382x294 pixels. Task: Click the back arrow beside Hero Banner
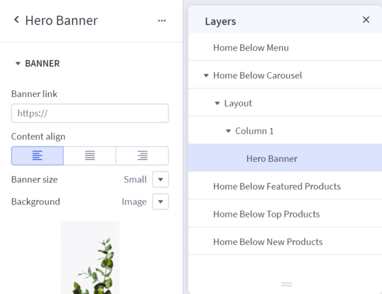click(16, 20)
